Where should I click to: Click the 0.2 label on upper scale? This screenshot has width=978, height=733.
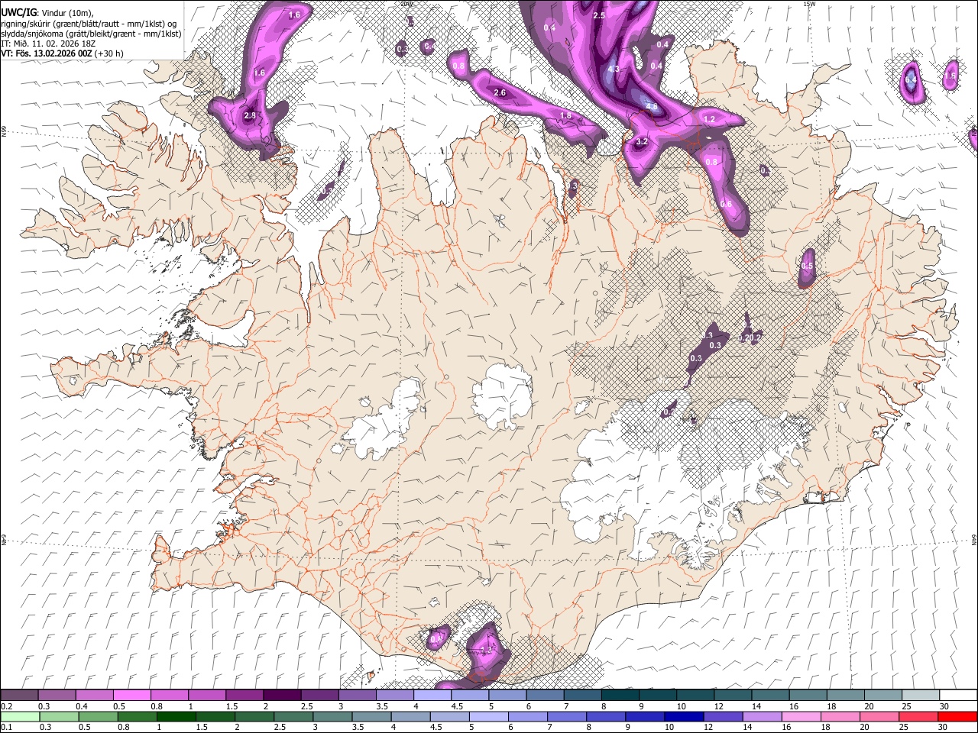pos(7,706)
